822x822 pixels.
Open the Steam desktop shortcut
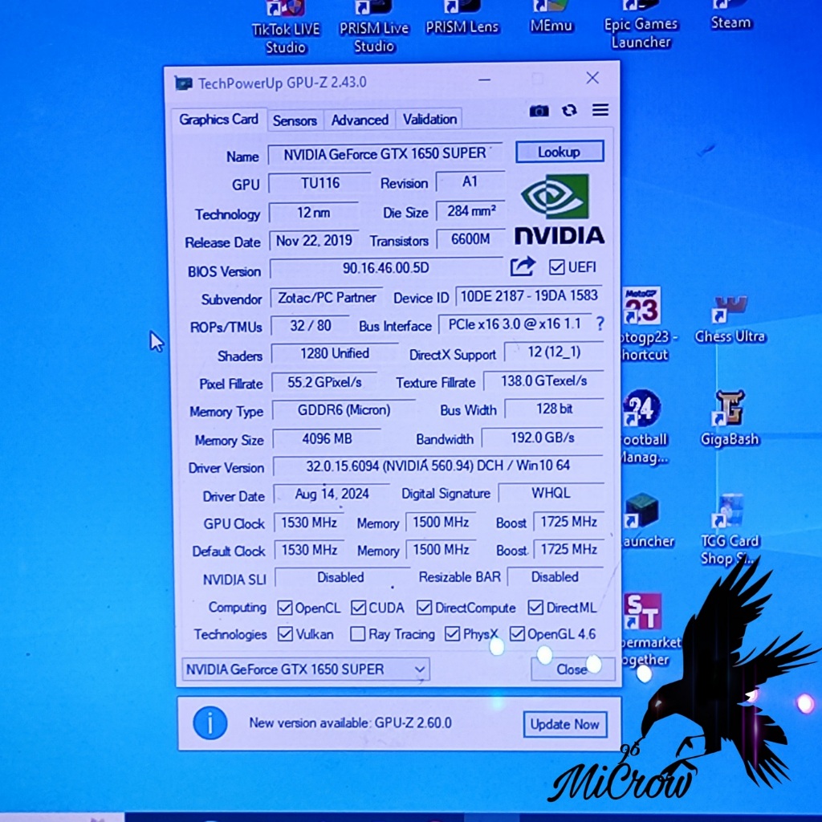(730, 14)
